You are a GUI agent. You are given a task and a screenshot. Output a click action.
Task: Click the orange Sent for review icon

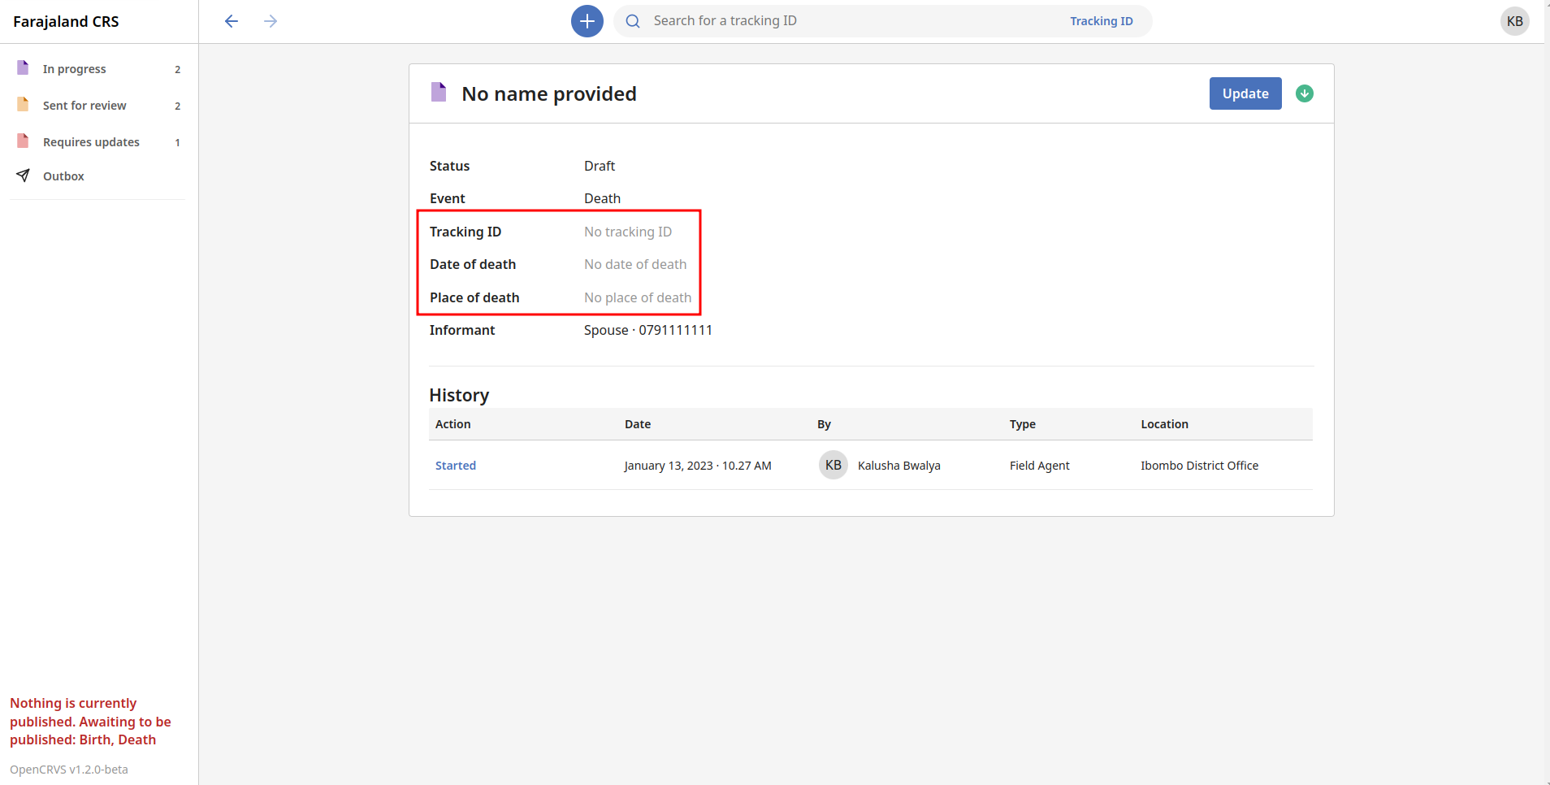(22, 104)
